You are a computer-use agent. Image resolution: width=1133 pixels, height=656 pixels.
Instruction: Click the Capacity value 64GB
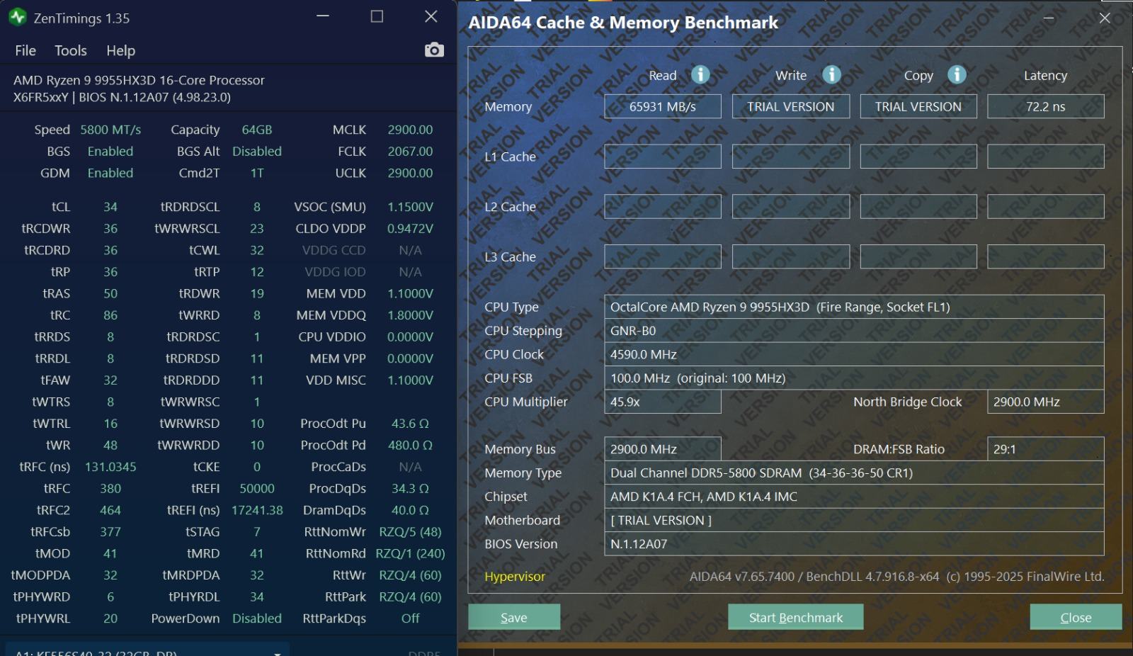(257, 130)
